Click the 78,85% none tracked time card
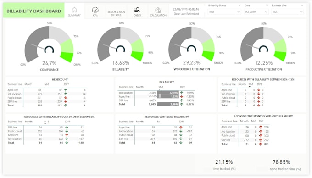 click(x=281, y=162)
